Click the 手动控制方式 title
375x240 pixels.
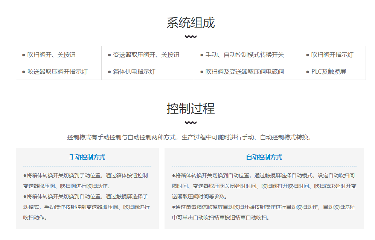[x=87, y=157]
